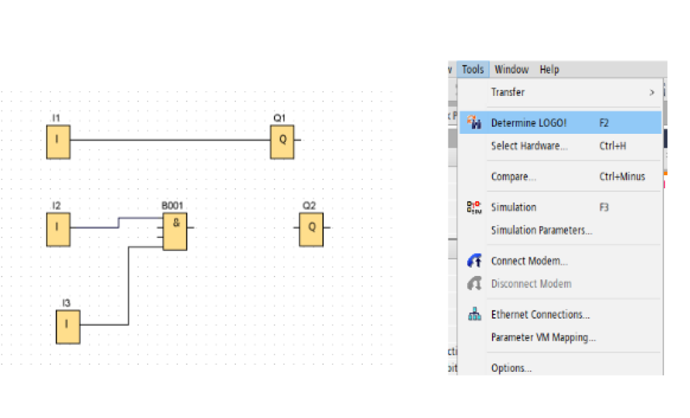Screen dimensions: 690x418
Task: Open the Tools menu
Action: [x=473, y=70]
